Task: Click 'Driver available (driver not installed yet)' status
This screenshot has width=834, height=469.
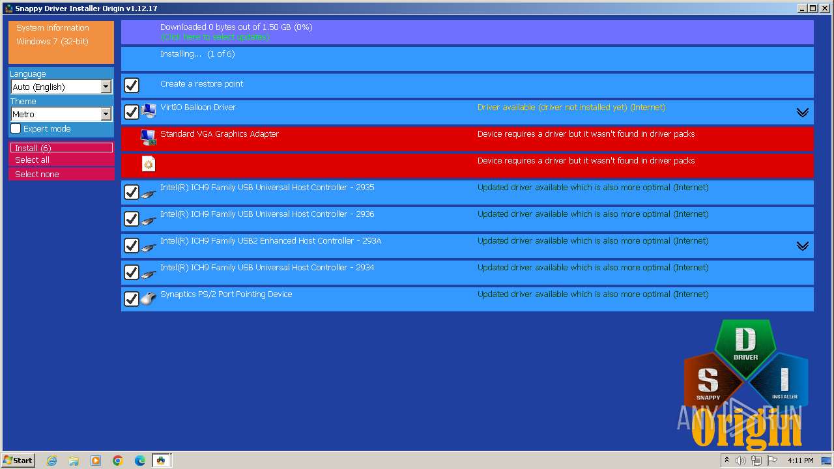Action: [571, 107]
